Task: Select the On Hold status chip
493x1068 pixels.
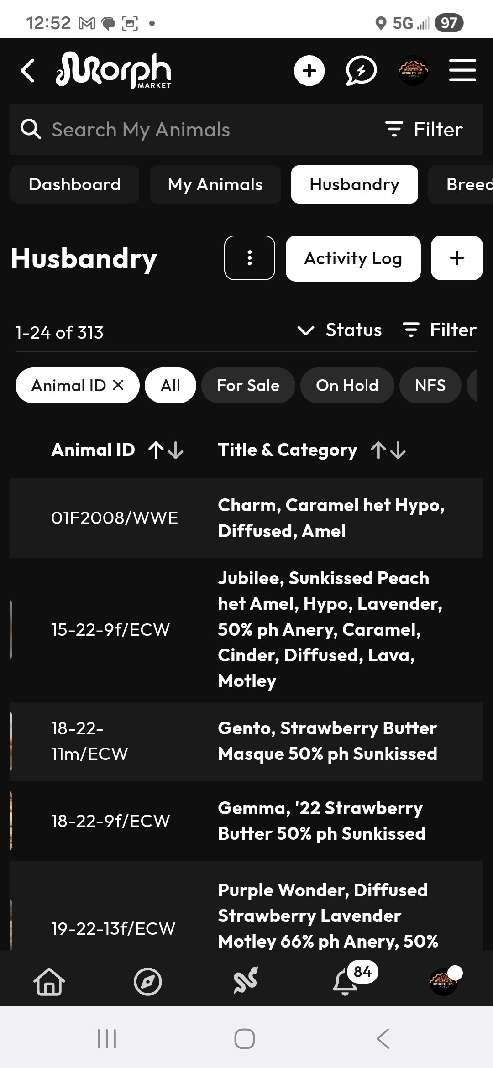Action: tap(347, 386)
